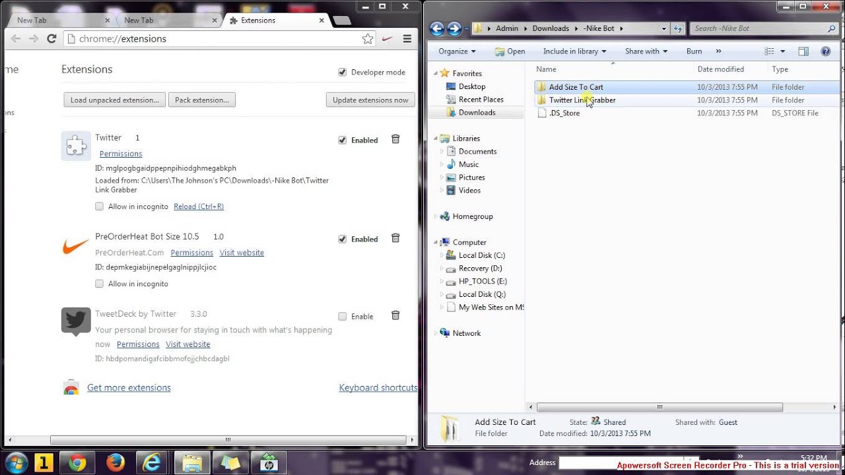Open the view options dropdown arrow
Image resolution: width=845 pixels, height=475 pixels.
783,51
